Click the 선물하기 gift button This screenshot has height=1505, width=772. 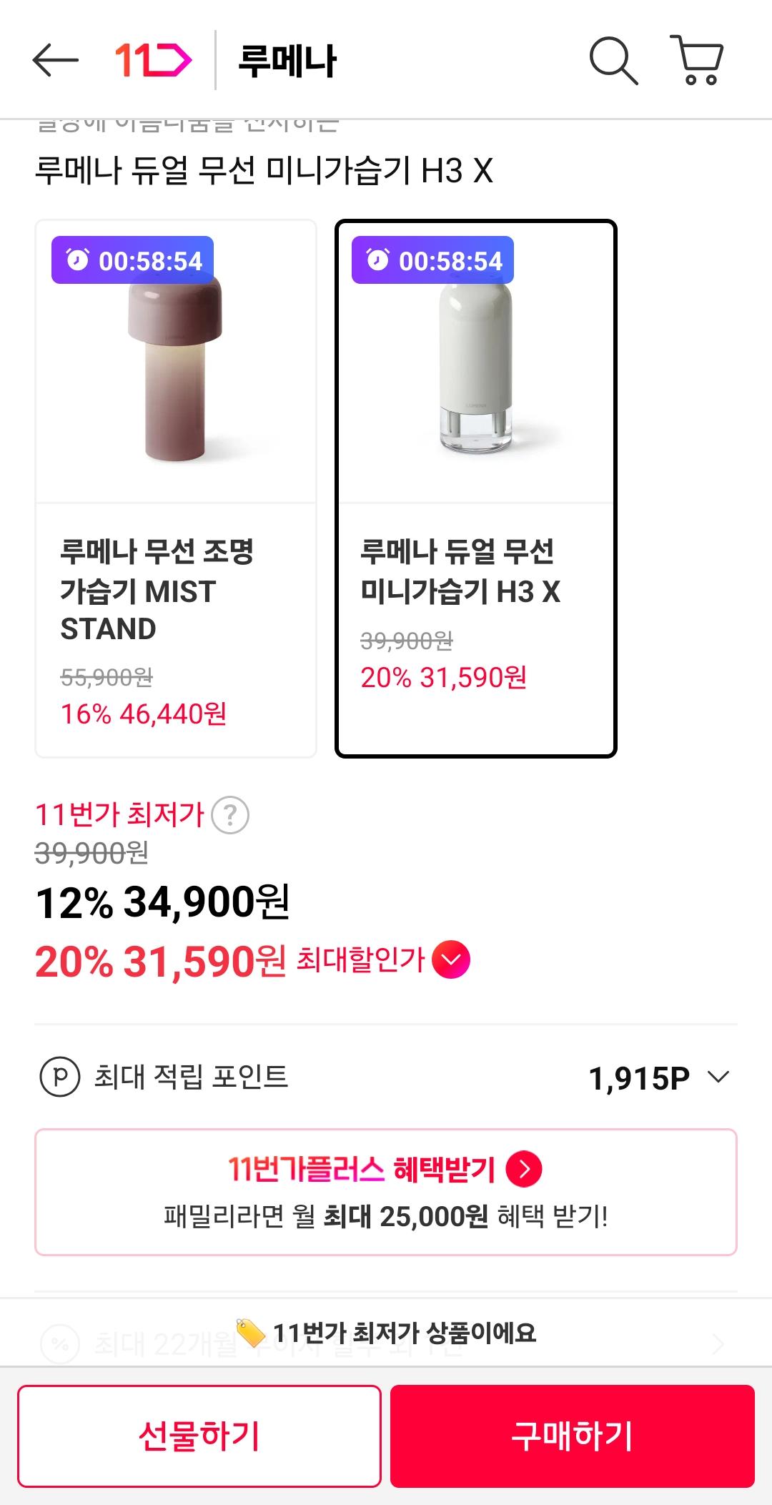pyautogui.click(x=199, y=1436)
